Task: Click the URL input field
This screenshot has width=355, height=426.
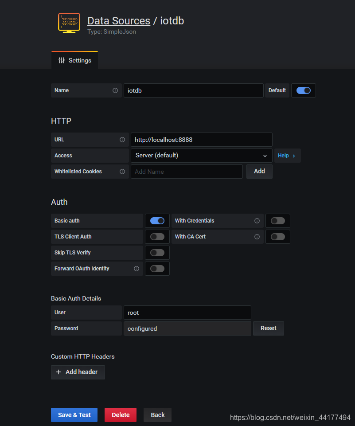Action: (202, 140)
